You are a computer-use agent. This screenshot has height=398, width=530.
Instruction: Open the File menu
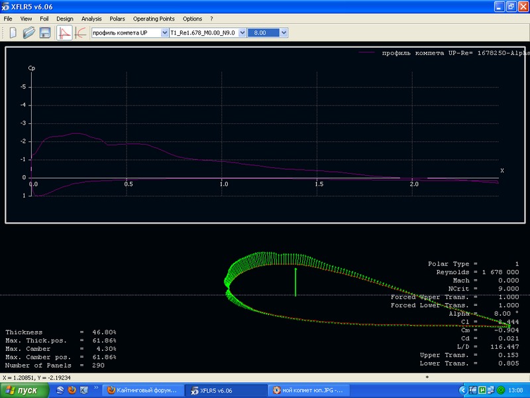point(8,19)
